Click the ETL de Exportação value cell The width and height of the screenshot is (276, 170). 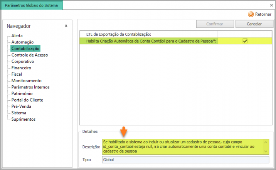[x=245, y=34]
